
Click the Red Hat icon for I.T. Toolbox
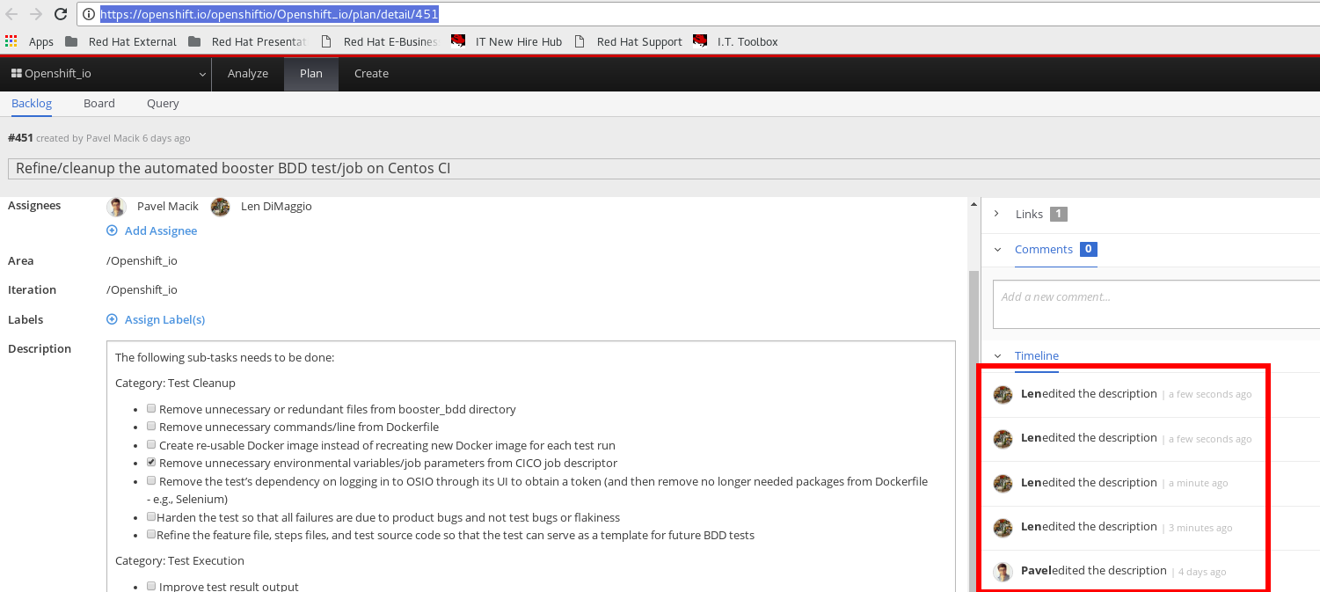coord(699,40)
